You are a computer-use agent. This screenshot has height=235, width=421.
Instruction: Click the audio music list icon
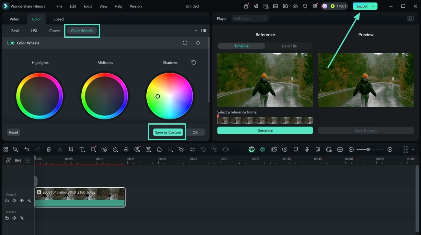[x=318, y=149]
